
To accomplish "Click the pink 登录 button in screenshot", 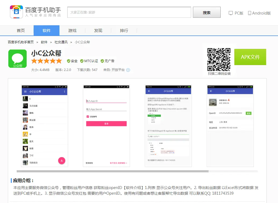I will (106, 124).
